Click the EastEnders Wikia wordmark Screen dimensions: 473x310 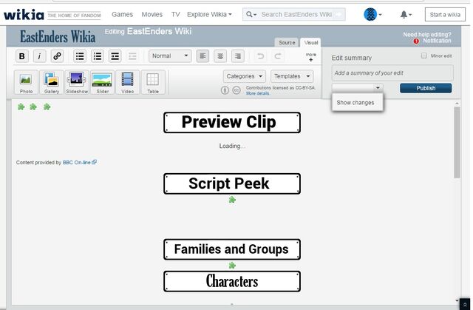click(58, 36)
